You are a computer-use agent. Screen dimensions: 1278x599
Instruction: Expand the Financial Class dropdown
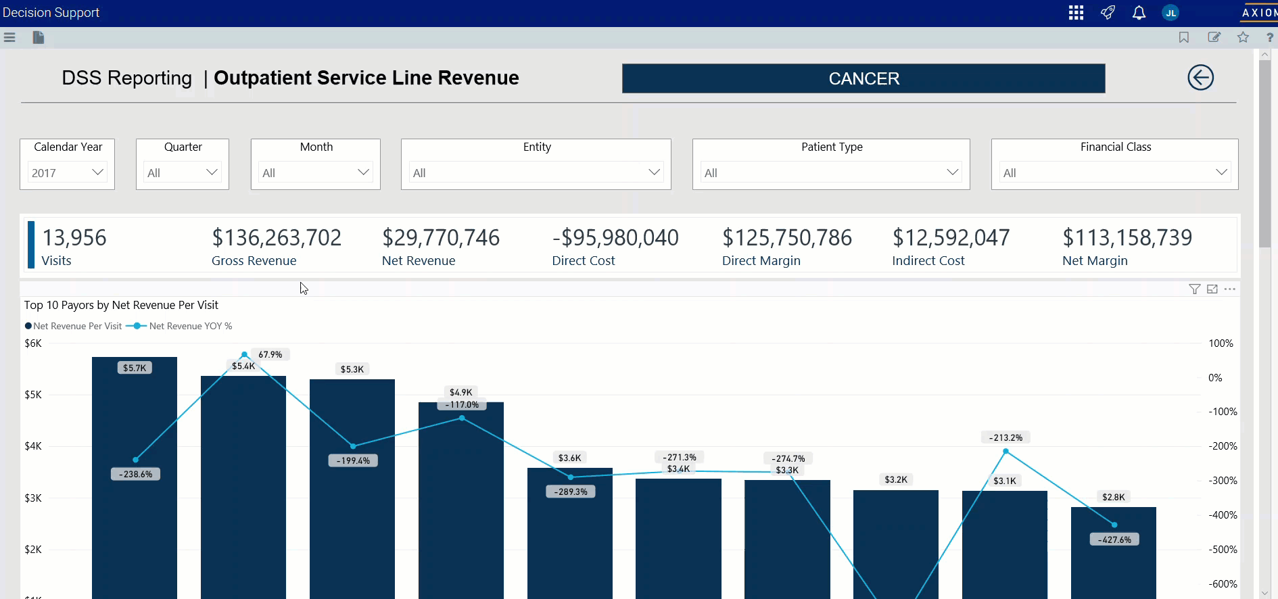pos(1114,172)
